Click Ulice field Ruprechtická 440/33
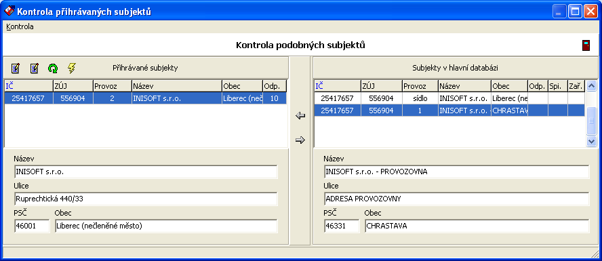602x261 pixels. coord(146,199)
